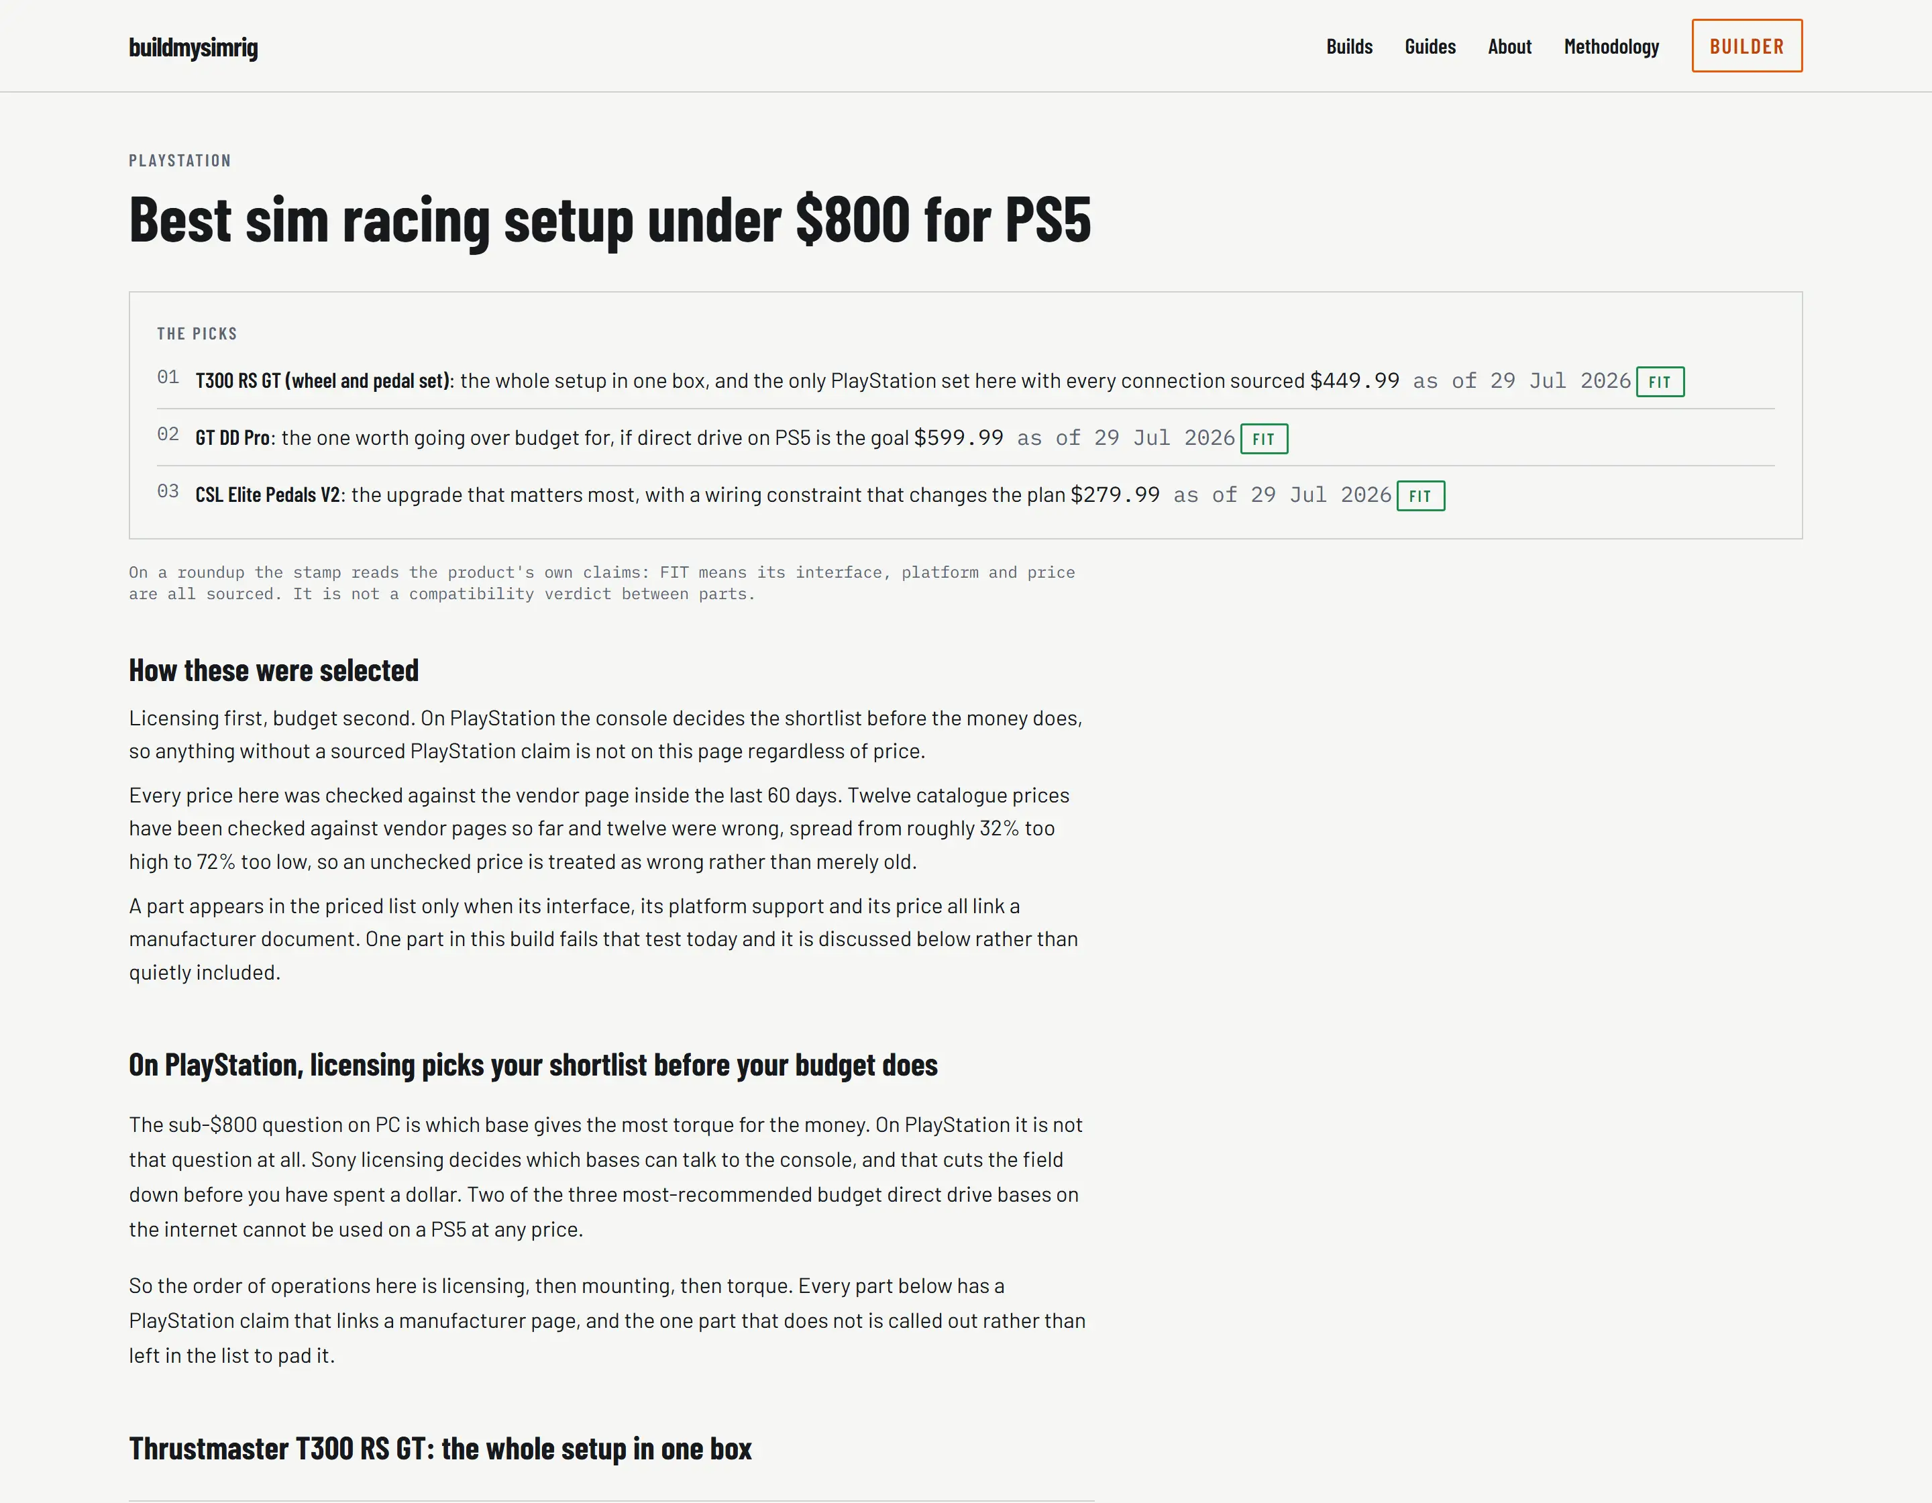
Task: Click the PLAYSTATION category label
Action: coord(180,160)
